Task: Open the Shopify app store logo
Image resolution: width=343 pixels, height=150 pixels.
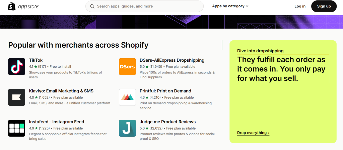Action: pyautogui.click(x=23, y=6)
